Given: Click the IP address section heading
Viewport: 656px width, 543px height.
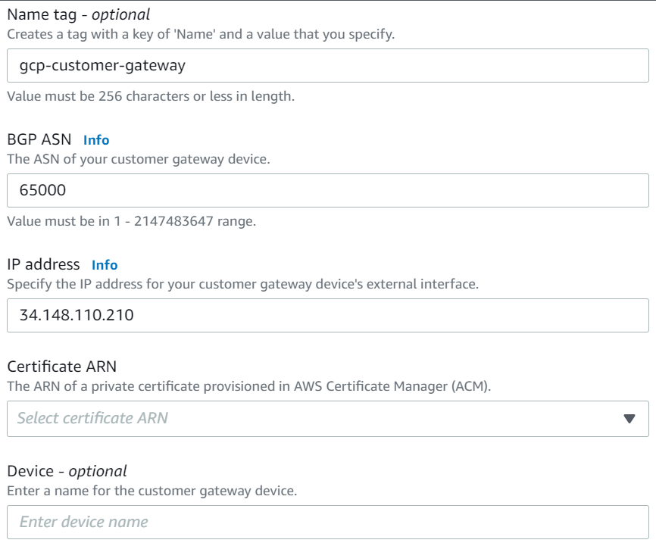Looking at the screenshot, I should click(x=45, y=264).
